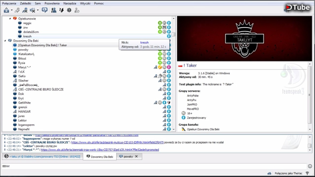Open the contacts list toolbar icon
This screenshot has height=177, width=315.
54,10
